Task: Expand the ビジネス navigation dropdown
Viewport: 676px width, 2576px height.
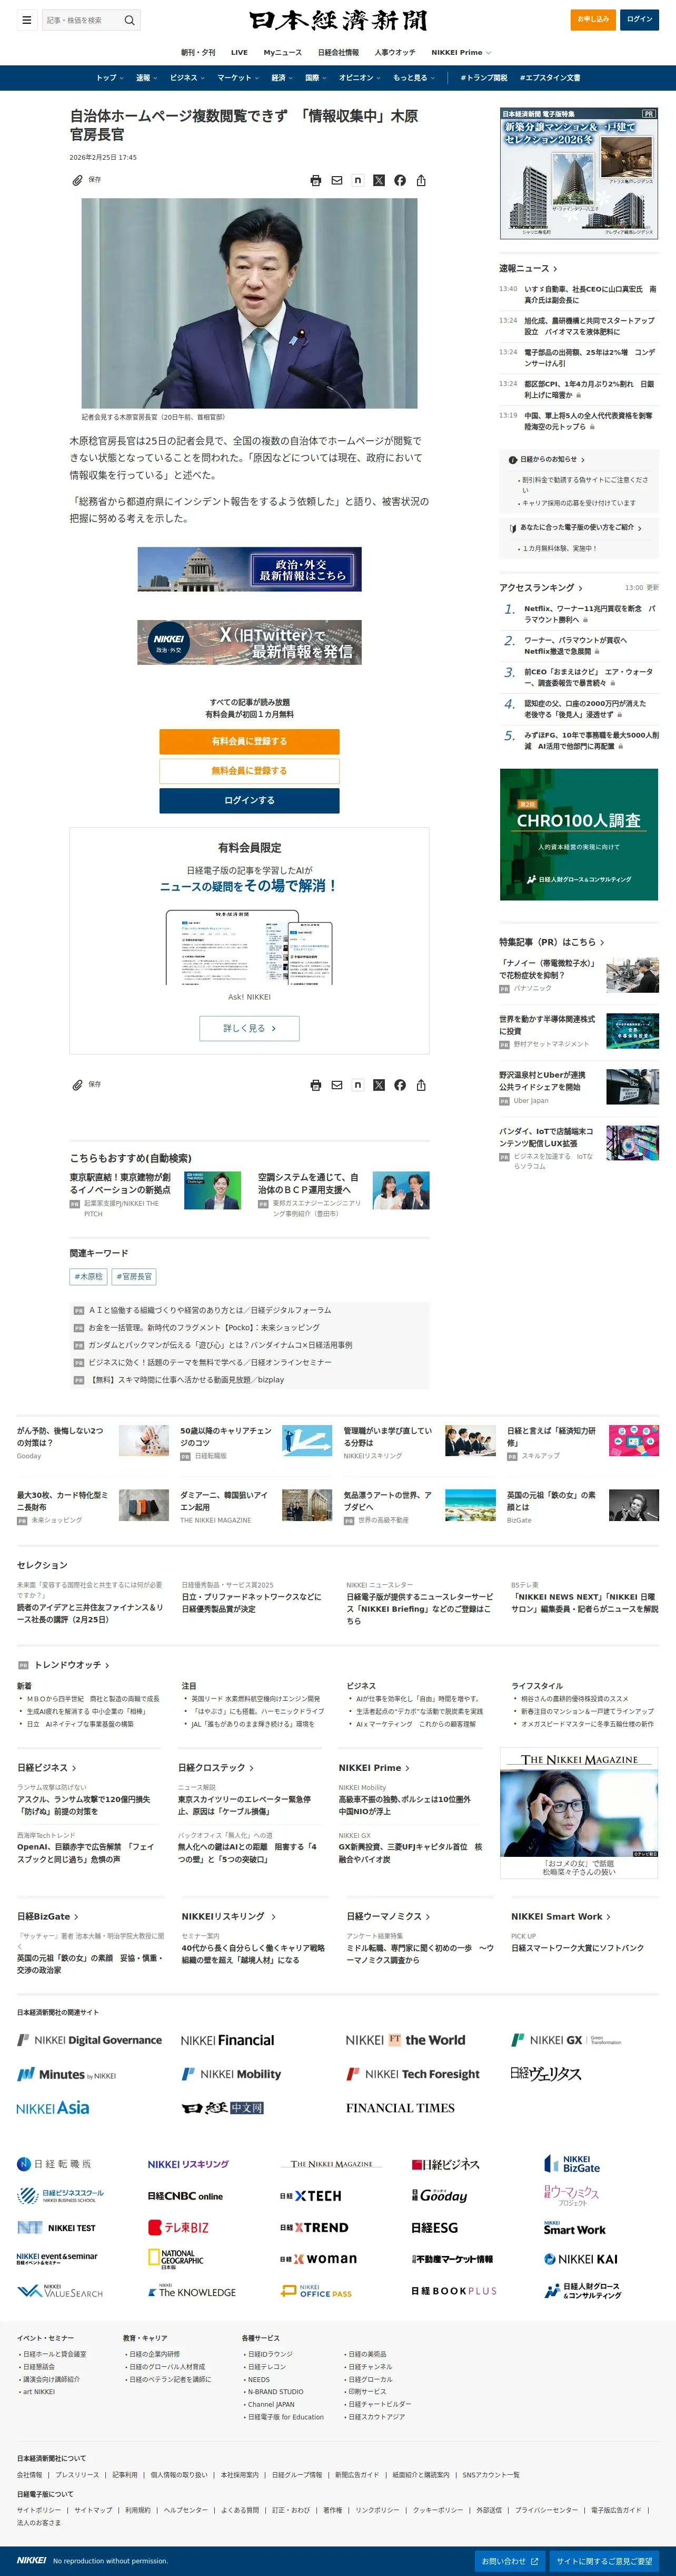Action: coord(187,77)
